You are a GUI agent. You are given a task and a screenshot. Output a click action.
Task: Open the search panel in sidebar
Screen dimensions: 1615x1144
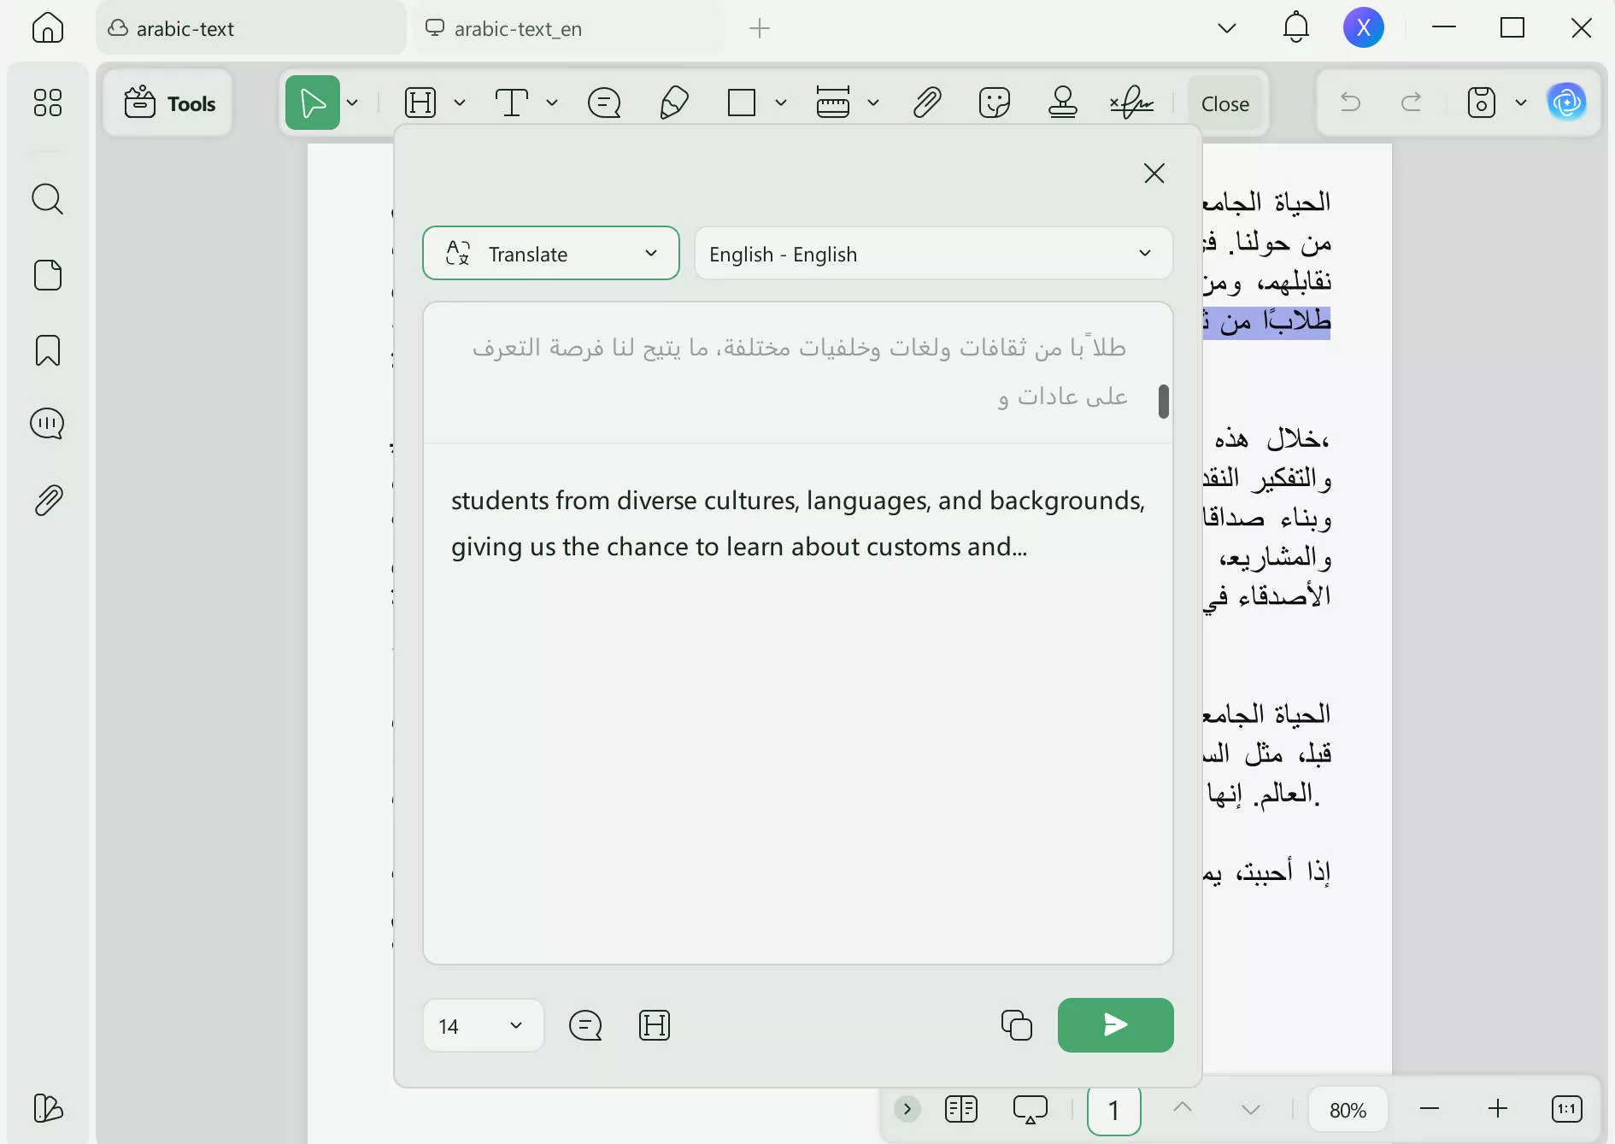coord(48,199)
